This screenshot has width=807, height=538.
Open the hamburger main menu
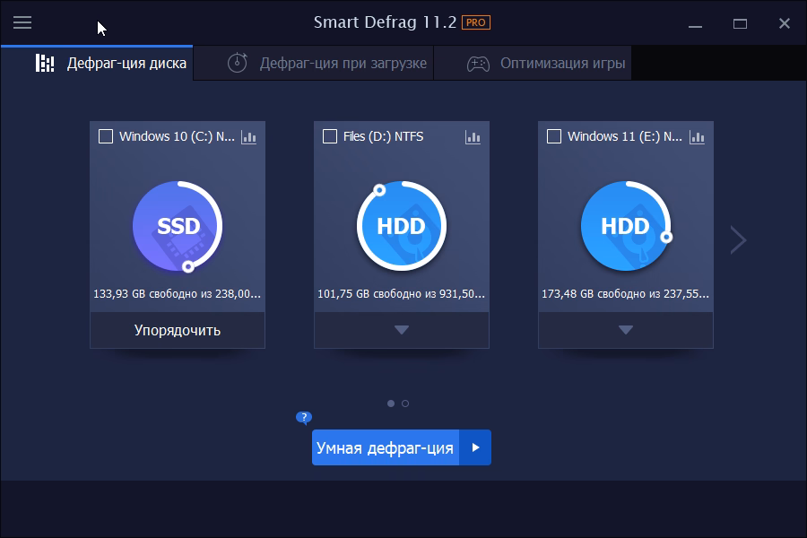22,22
